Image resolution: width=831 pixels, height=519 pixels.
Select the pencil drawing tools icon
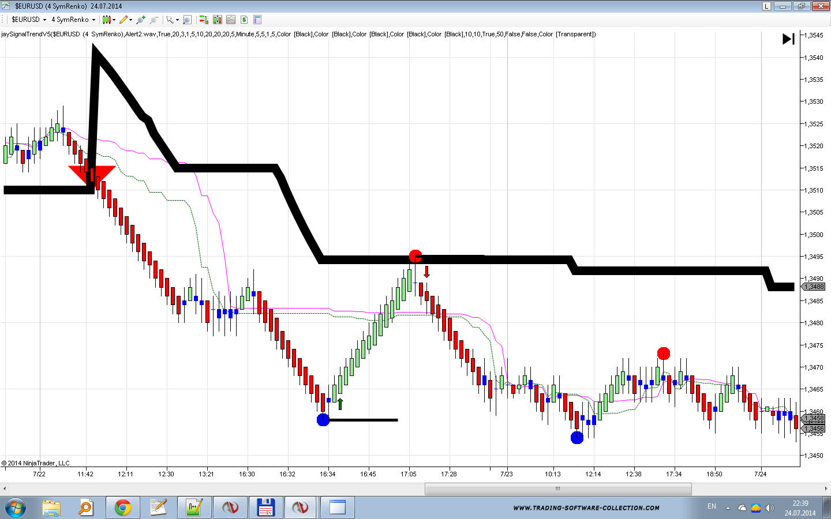[123, 20]
